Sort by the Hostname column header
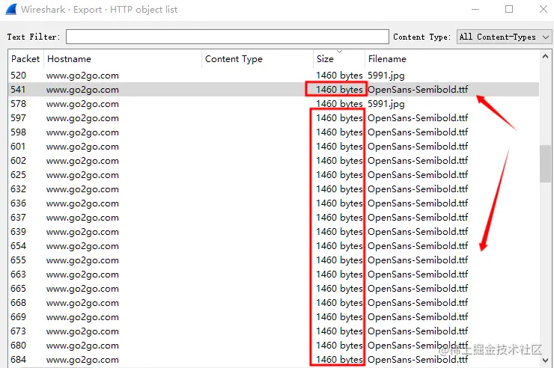Image resolution: width=554 pixels, height=368 pixels. tap(122, 58)
